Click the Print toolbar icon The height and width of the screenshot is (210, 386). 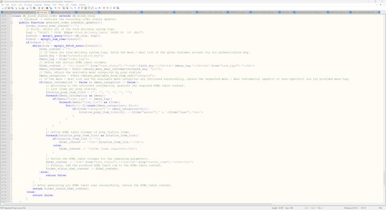(x=22, y=8)
